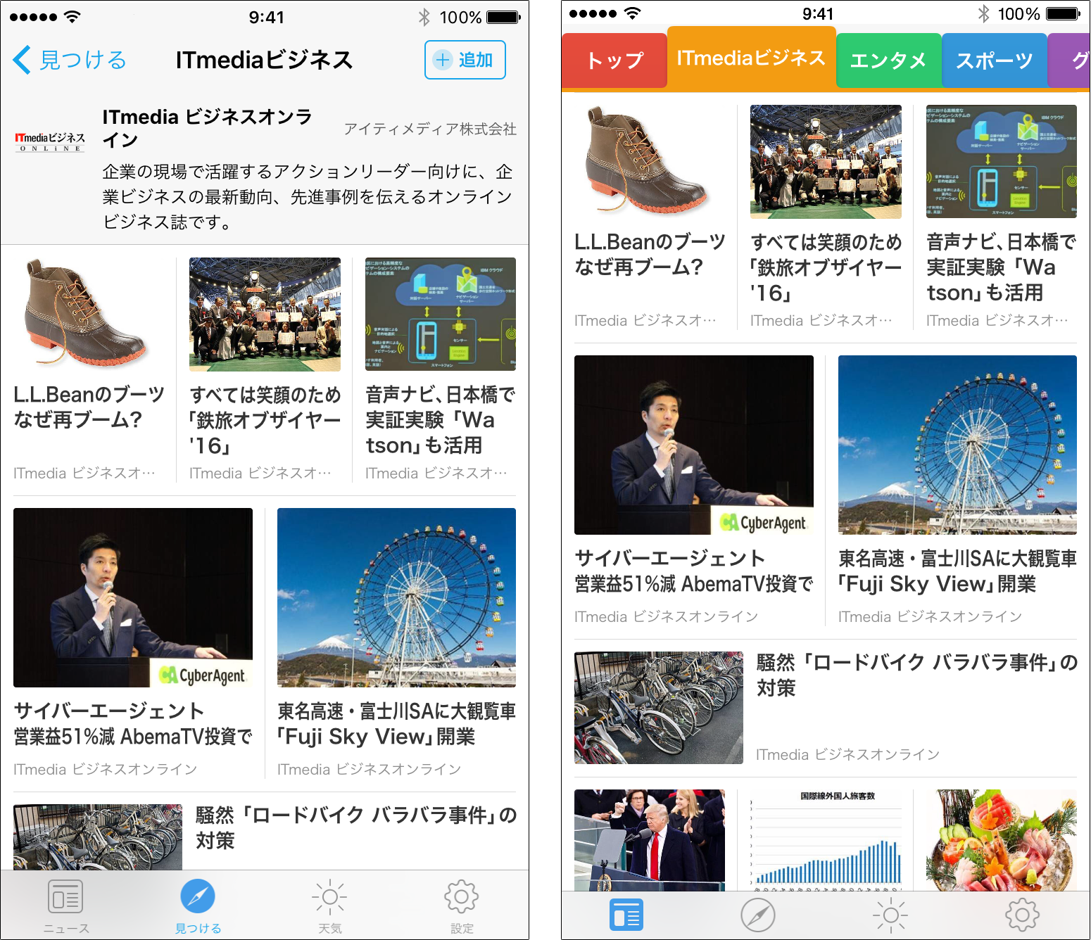Viewport: 1091px width, 940px height.
Task: Tap the settings gear icon in right phone
Action: [1022, 915]
